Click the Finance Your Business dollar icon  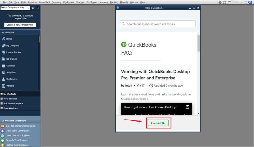[3, 145]
